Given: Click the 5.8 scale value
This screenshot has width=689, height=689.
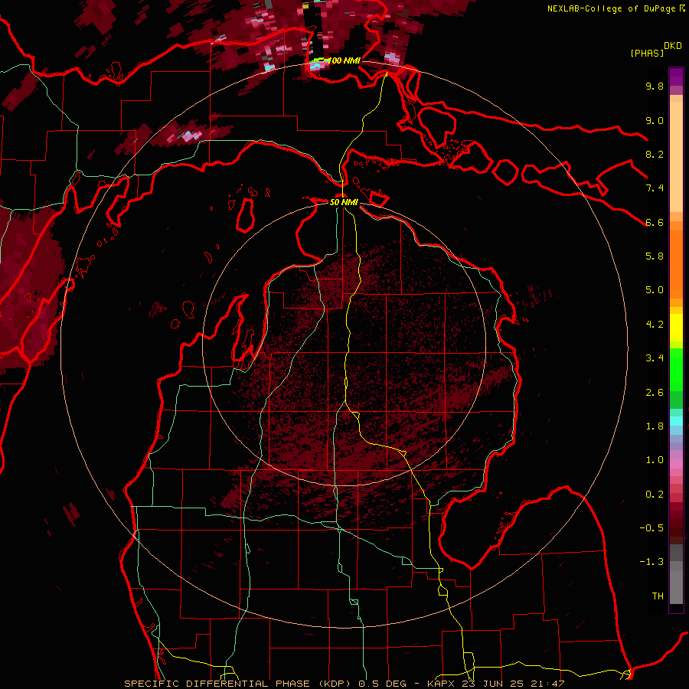Looking at the screenshot, I should [x=655, y=256].
